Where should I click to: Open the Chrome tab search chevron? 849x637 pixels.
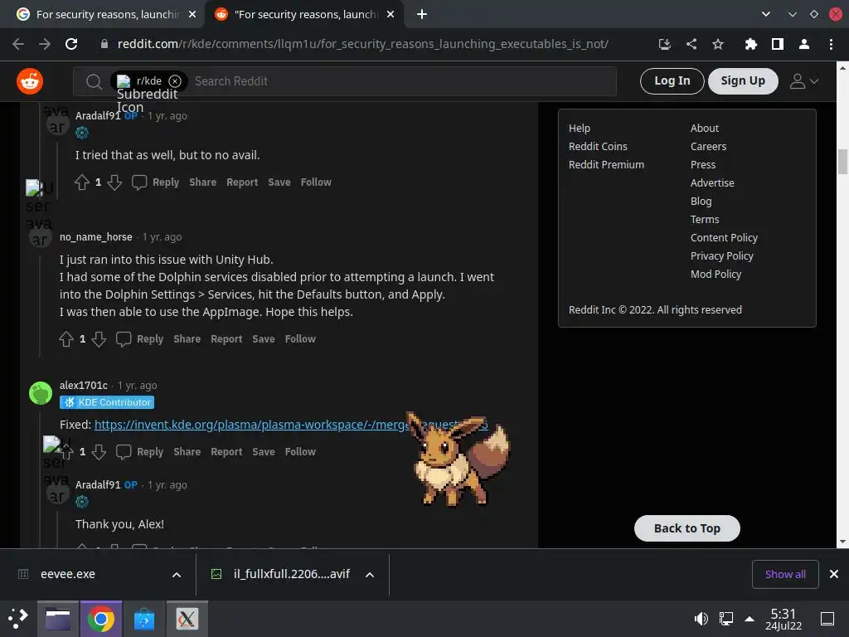pyautogui.click(x=765, y=14)
